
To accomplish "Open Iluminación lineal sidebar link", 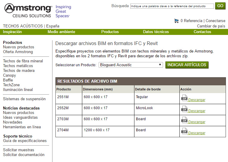I will [x=18, y=90].
